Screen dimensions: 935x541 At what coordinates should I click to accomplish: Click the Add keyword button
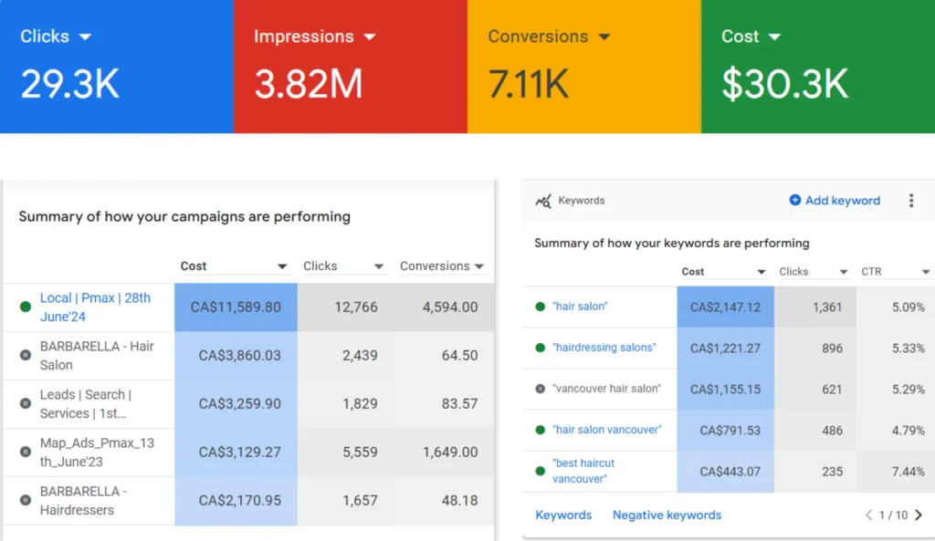[842, 201]
